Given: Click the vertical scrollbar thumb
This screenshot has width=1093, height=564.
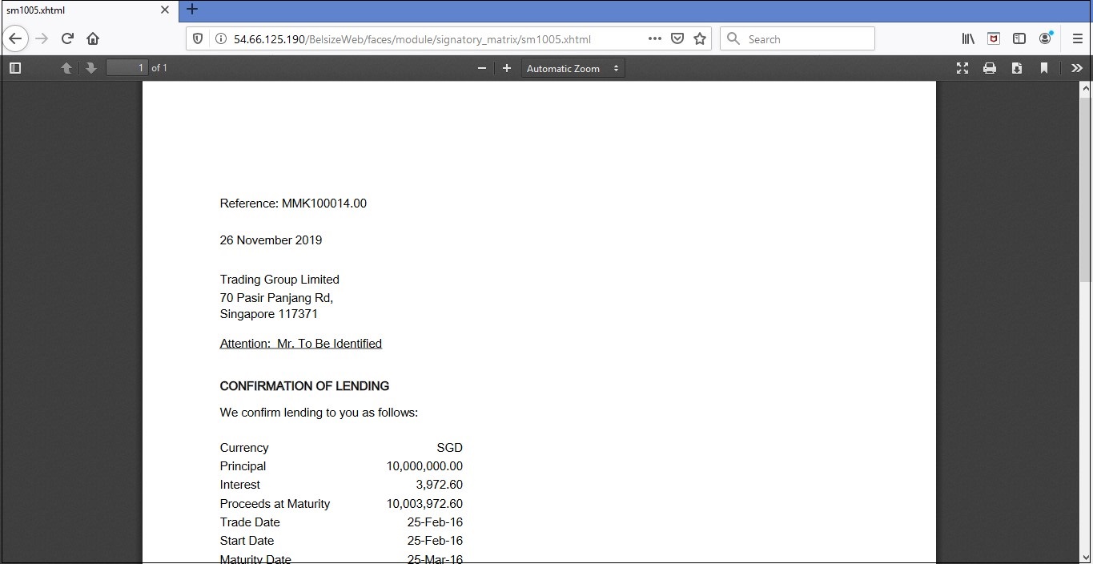Looking at the screenshot, I should point(1086,188).
